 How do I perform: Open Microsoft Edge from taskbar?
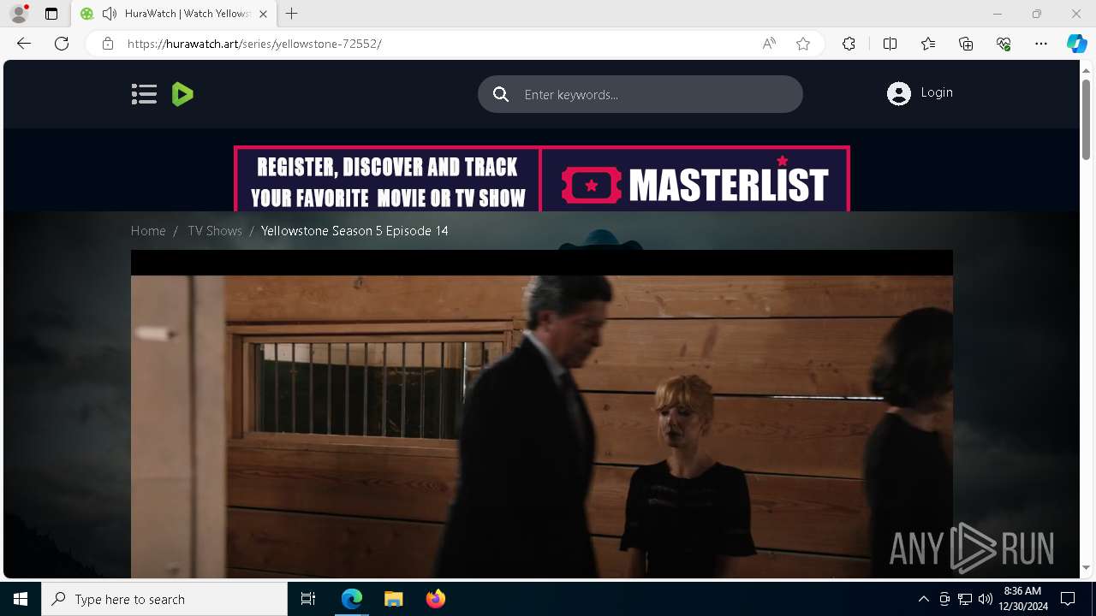coord(352,599)
